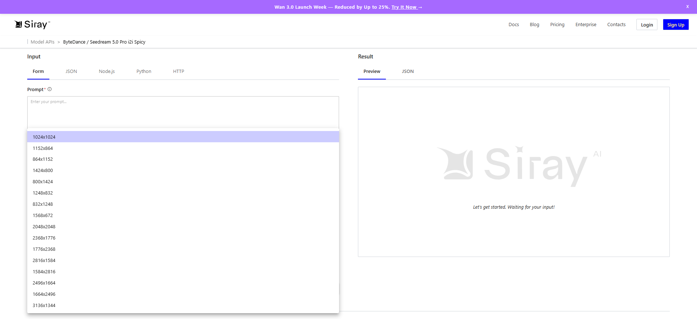Choose 1568x672 from the dropdown

click(183, 216)
